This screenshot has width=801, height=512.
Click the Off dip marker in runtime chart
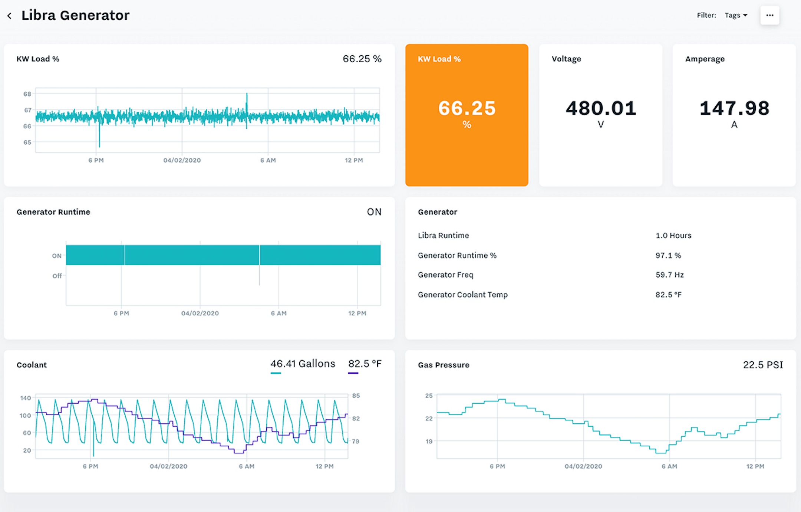pyautogui.click(x=260, y=275)
